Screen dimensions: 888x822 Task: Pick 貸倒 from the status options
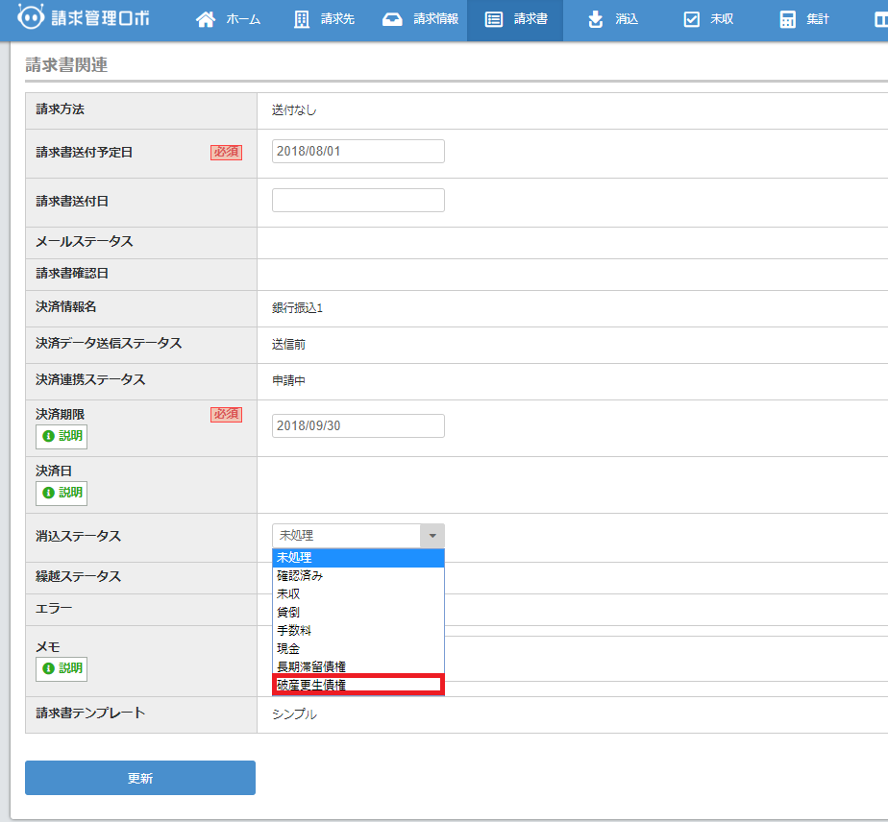click(x=358, y=612)
